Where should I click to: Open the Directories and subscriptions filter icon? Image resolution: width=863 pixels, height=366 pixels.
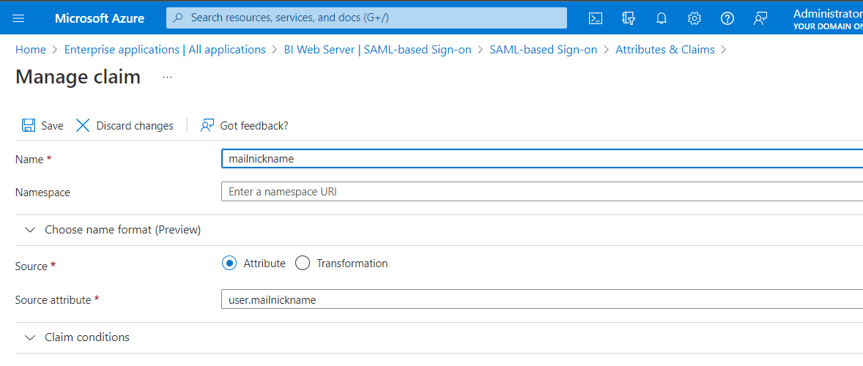coord(628,18)
